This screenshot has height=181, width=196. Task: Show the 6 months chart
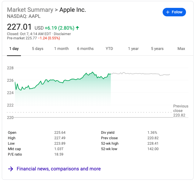(85, 49)
